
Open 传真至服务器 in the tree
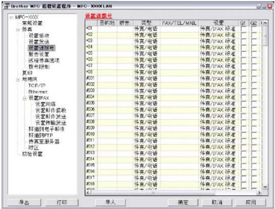tap(44, 141)
